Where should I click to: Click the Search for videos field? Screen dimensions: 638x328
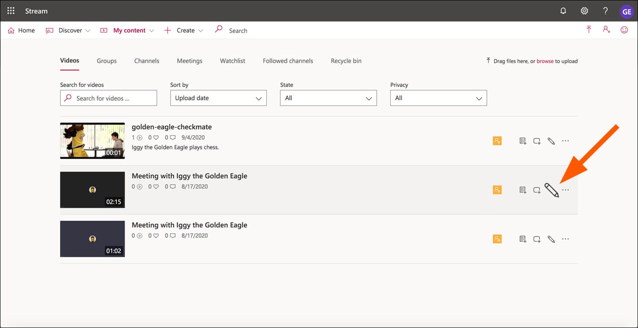click(109, 98)
